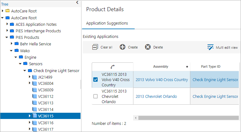Collapse the Wako tree node
The image size is (241, 132).
point(12,50)
